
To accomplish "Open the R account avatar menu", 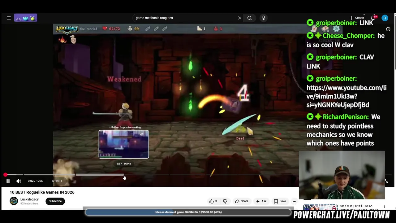I will point(385,18).
